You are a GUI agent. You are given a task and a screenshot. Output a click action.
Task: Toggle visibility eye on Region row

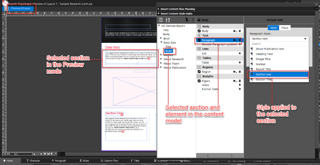click(x=234, y=72)
